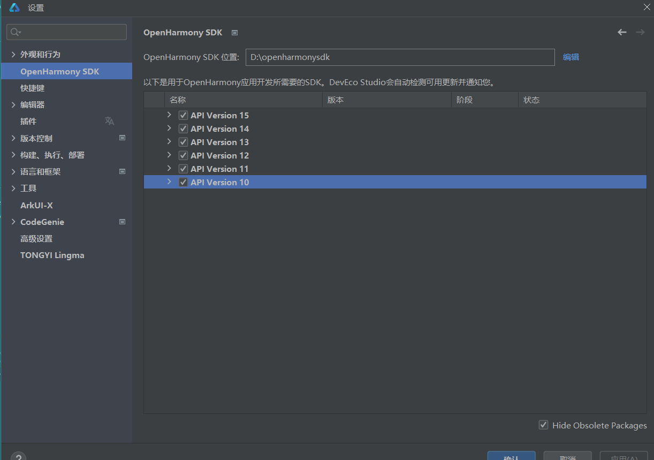Screen dimensions: 654x460
Task: Click the 取消 button
Action: (567, 456)
